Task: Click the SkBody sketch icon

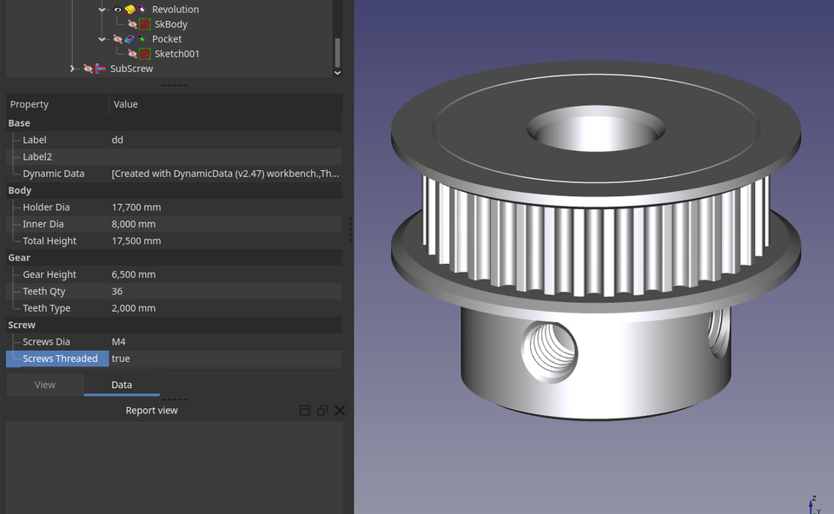Action: click(x=144, y=24)
